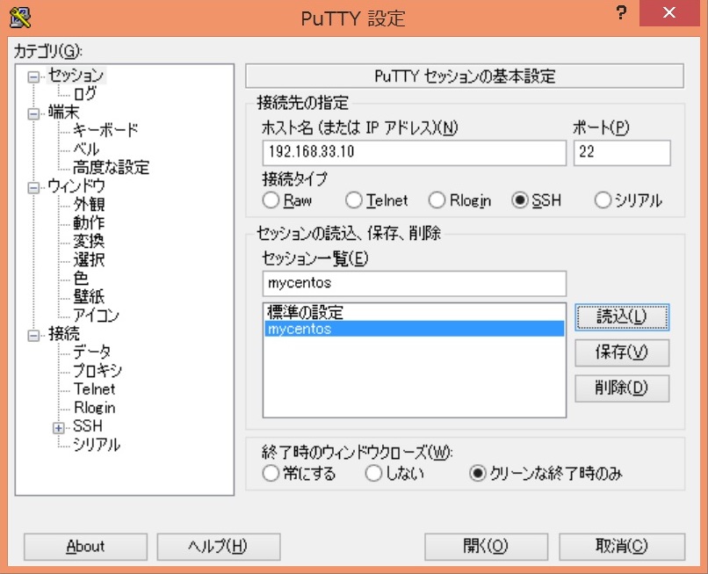The width and height of the screenshot is (708, 574).
Task: Open the シリアル category in tree
Action: (97, 445)
